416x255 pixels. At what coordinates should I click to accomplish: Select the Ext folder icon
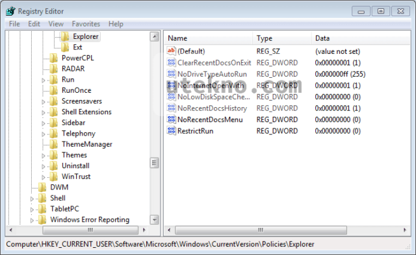[x=65, y=47]
